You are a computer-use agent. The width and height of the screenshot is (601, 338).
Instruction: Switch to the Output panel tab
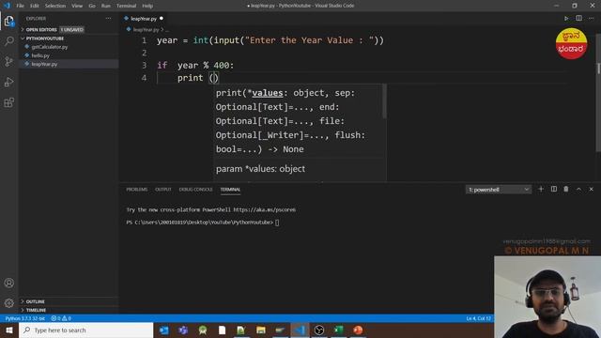[163, 190]
